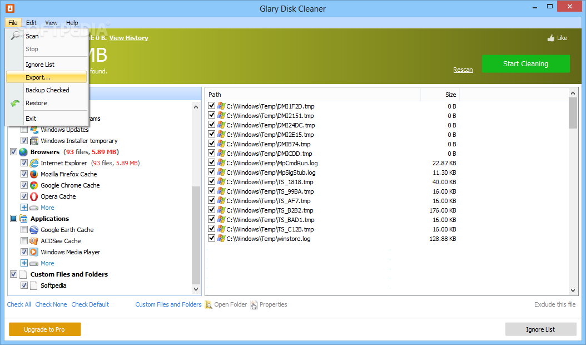
Task: Click the Check None link
Action: pos(51,304)
